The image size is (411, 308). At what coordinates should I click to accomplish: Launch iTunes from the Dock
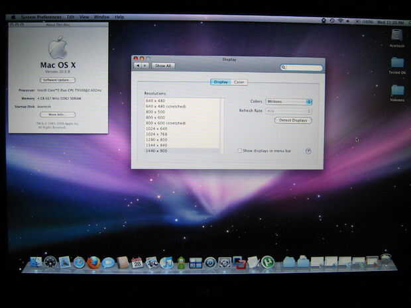[166, 263]
